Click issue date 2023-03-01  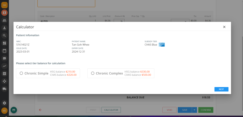[x=23, y=52]
